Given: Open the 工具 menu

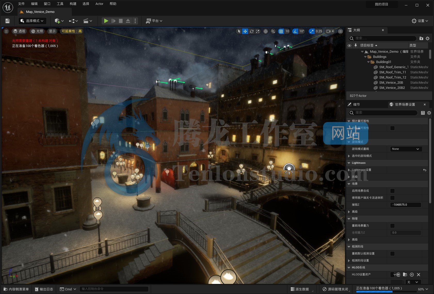Looking at the screenshot, I should pos(60,4).
